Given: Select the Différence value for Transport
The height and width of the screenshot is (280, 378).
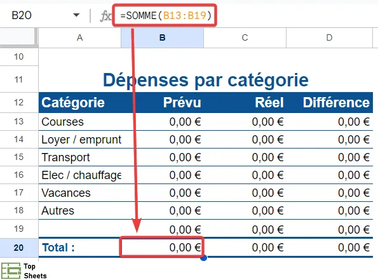Looking at the screenshot, I should 329,157.
